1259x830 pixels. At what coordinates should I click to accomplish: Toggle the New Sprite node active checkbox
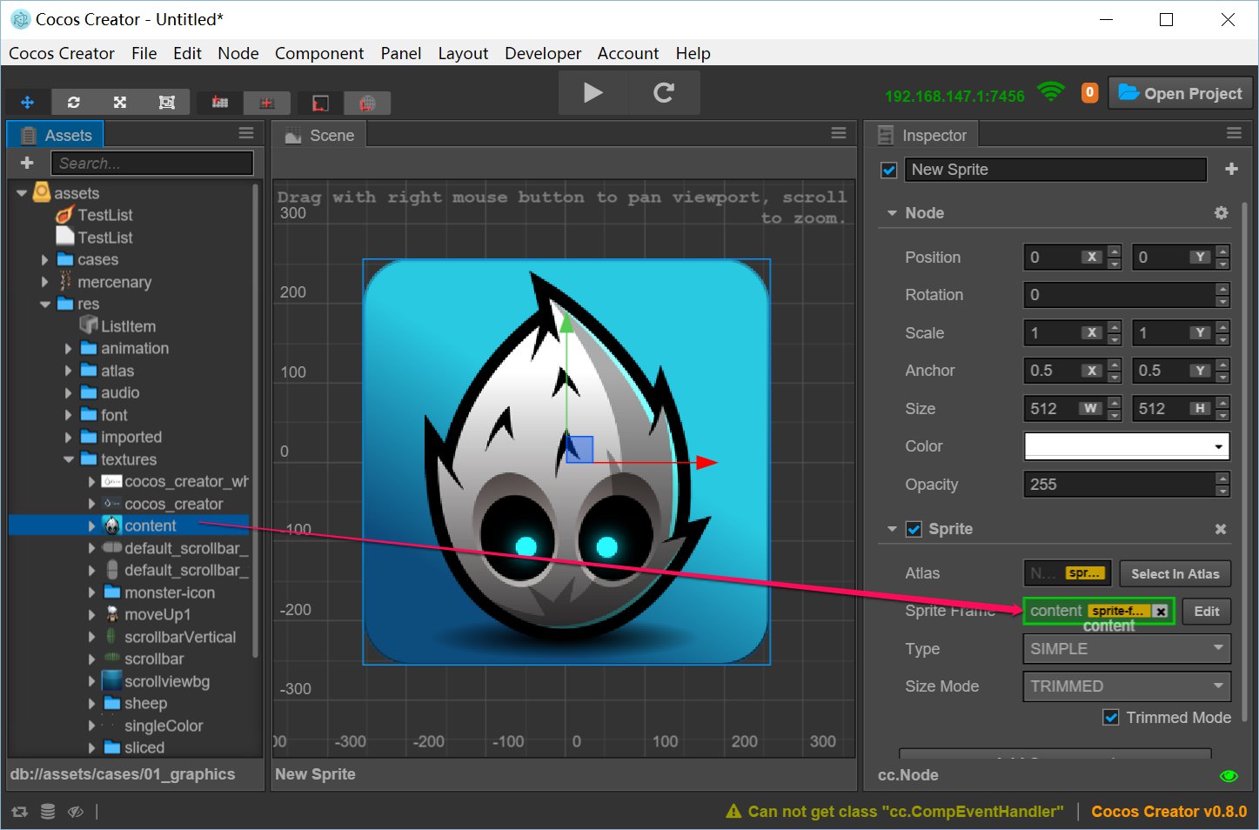887,170
